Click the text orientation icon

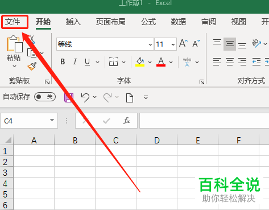(x=256, y=44)
